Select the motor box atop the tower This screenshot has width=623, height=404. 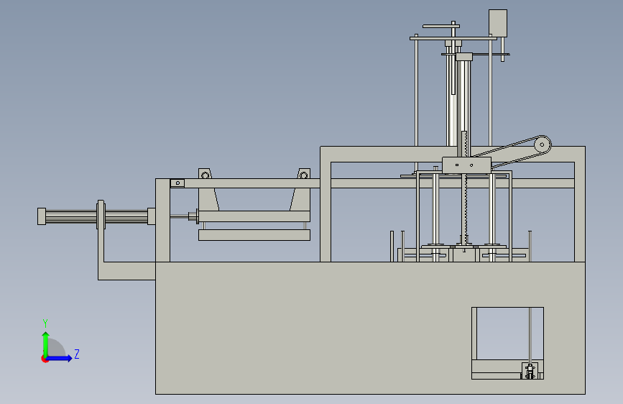(x=497, y=23)
